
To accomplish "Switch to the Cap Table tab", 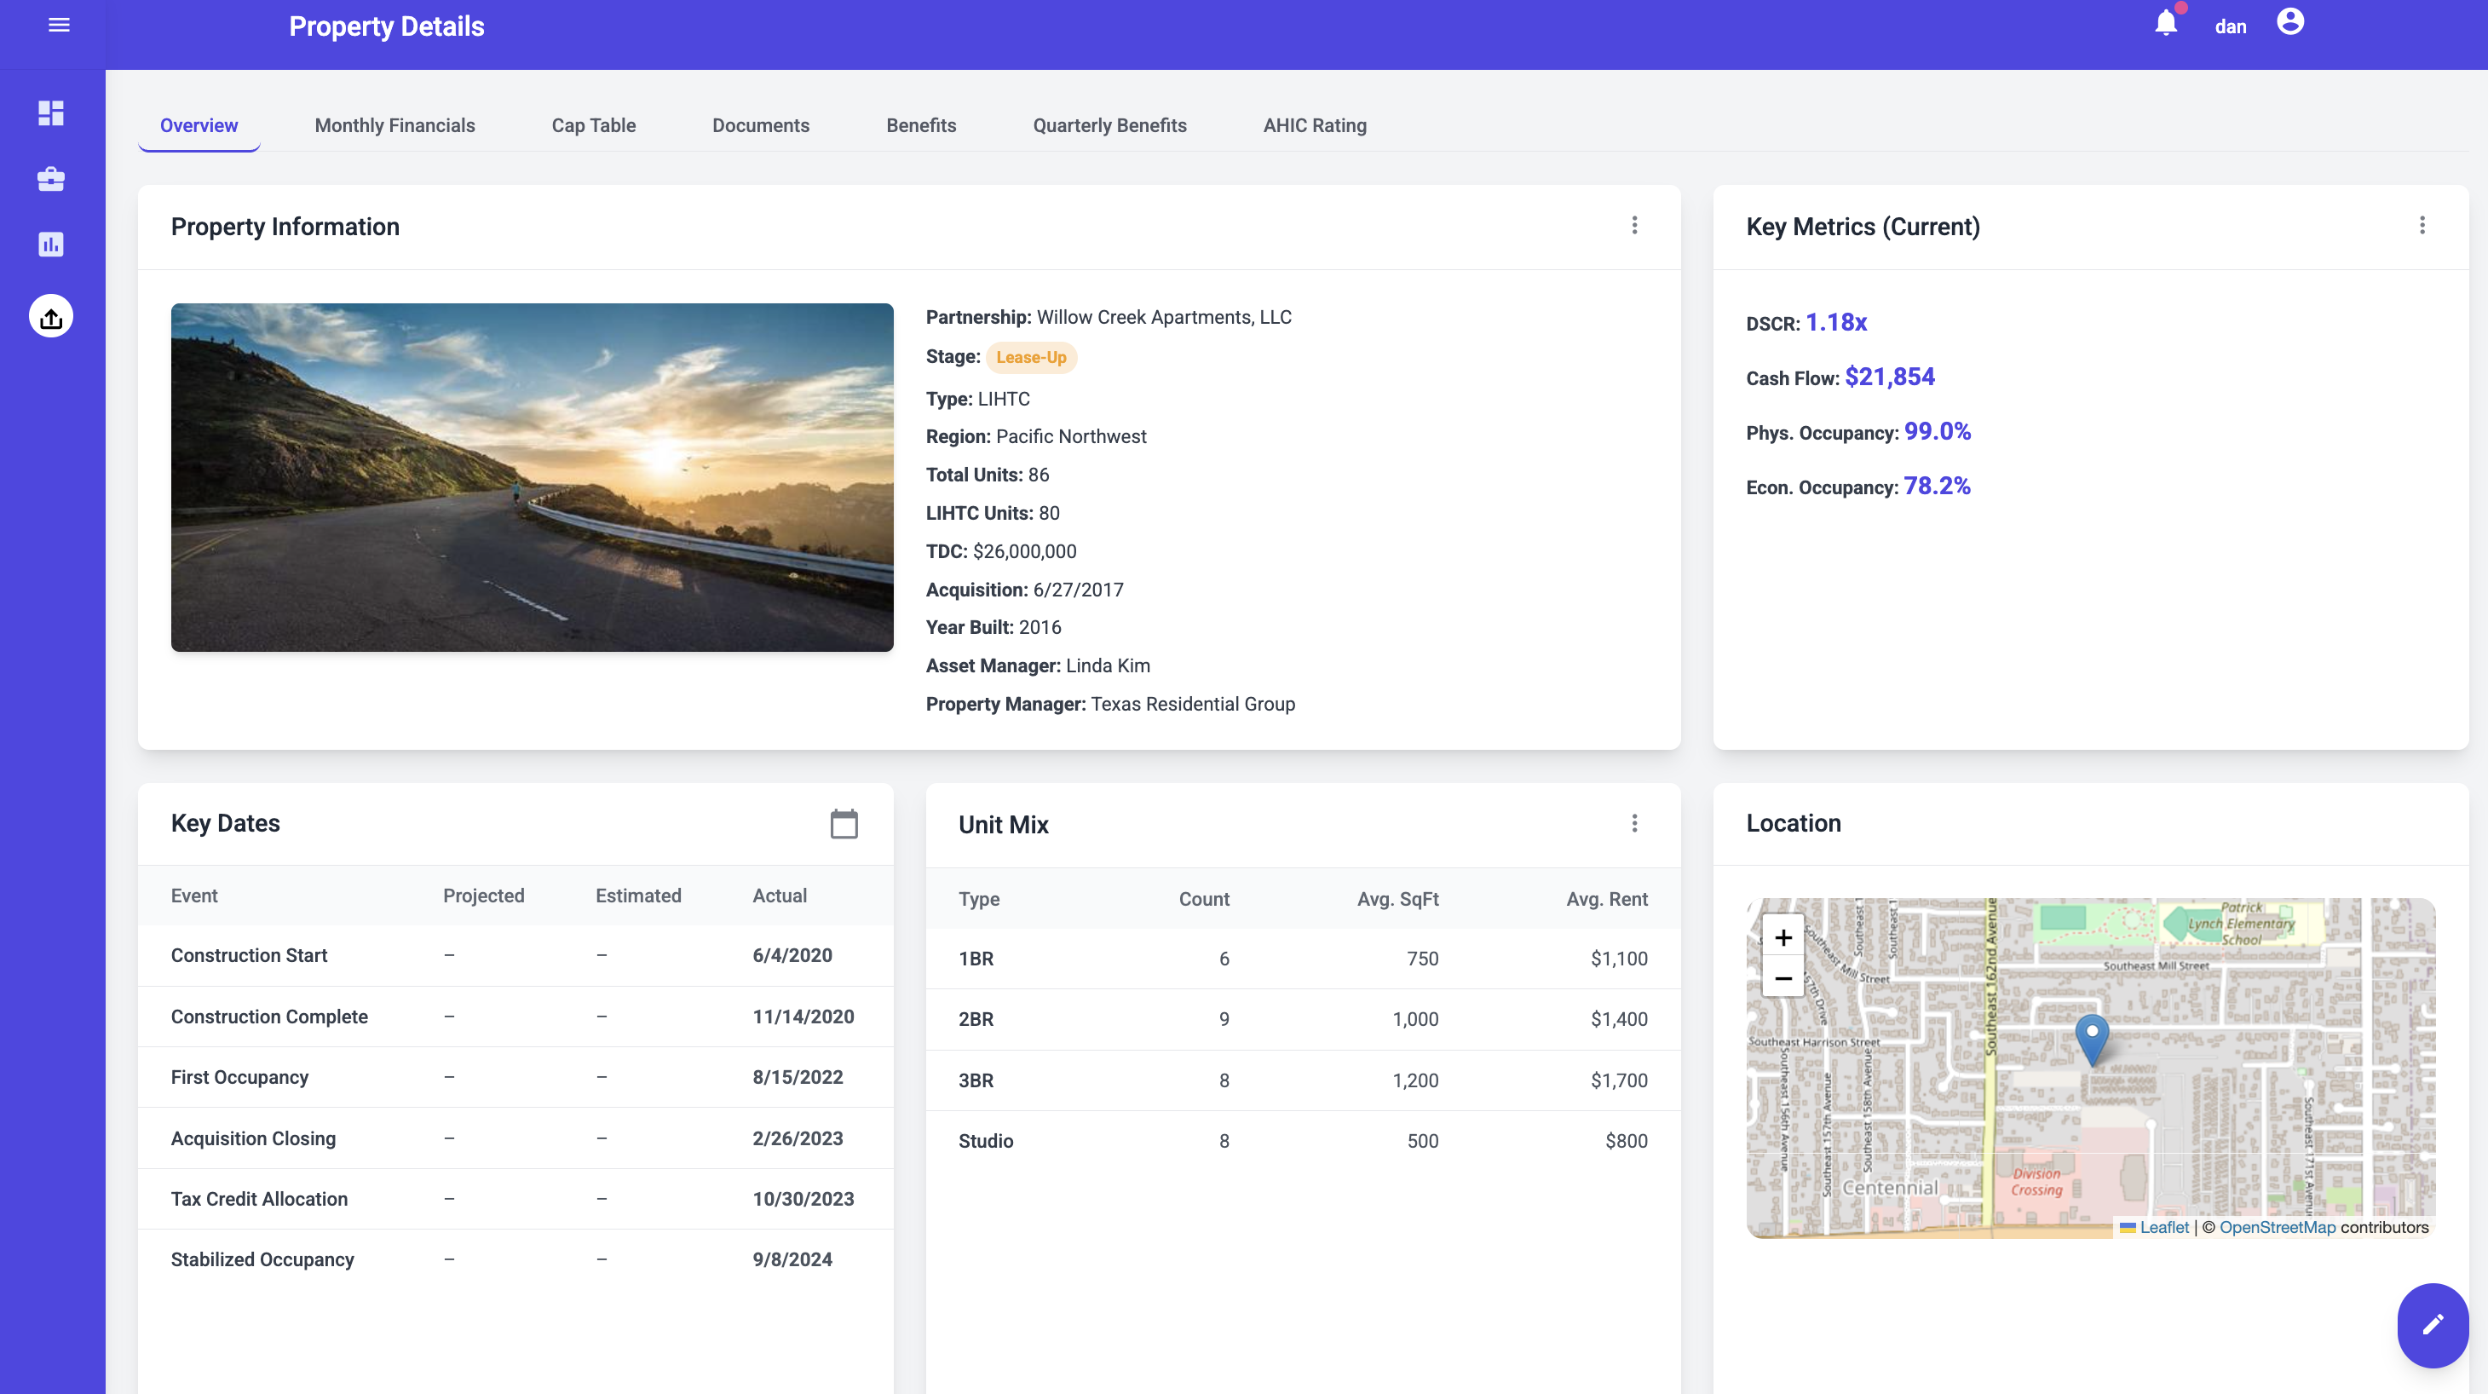I will tap(593, 125).
